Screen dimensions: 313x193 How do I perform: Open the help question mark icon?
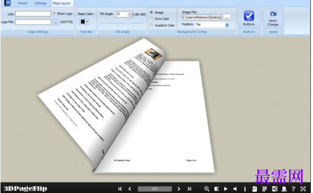[x=293, y=189]
